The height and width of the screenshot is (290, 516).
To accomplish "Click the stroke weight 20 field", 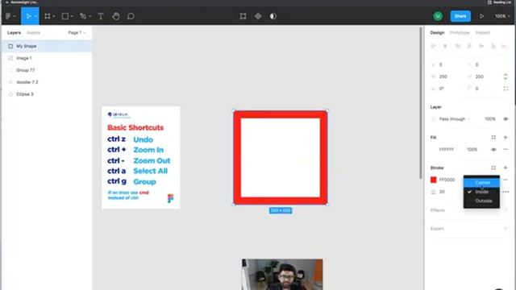I will [x=442, y=192].
